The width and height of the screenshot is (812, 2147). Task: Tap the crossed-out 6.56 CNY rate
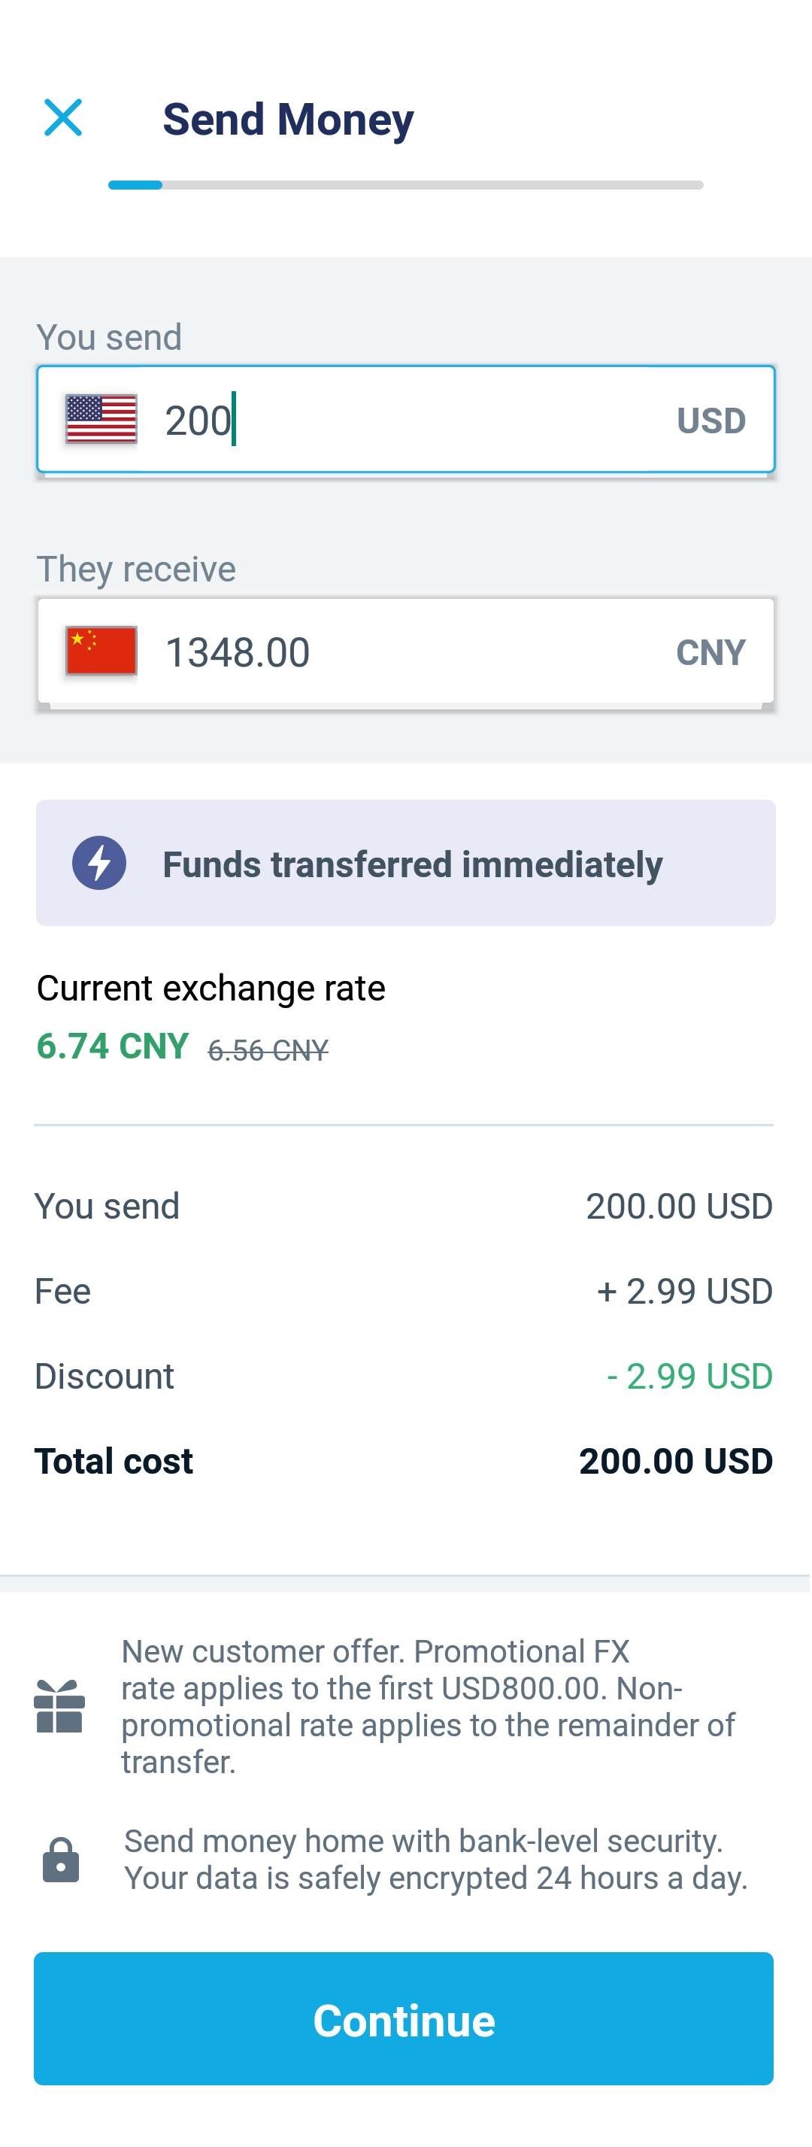(268, 1050)
